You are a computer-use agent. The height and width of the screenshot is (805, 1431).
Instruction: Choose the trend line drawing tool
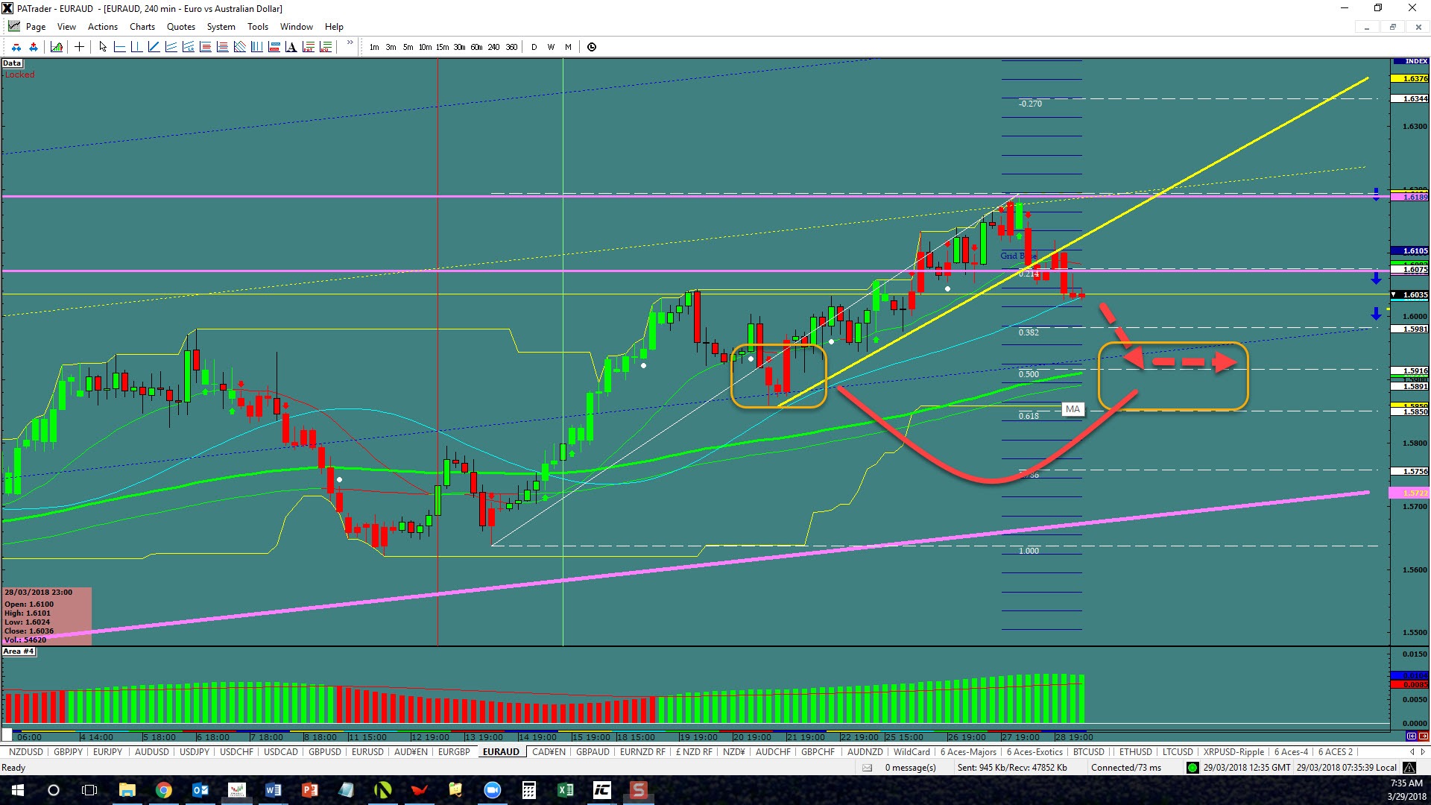point(154,47)
